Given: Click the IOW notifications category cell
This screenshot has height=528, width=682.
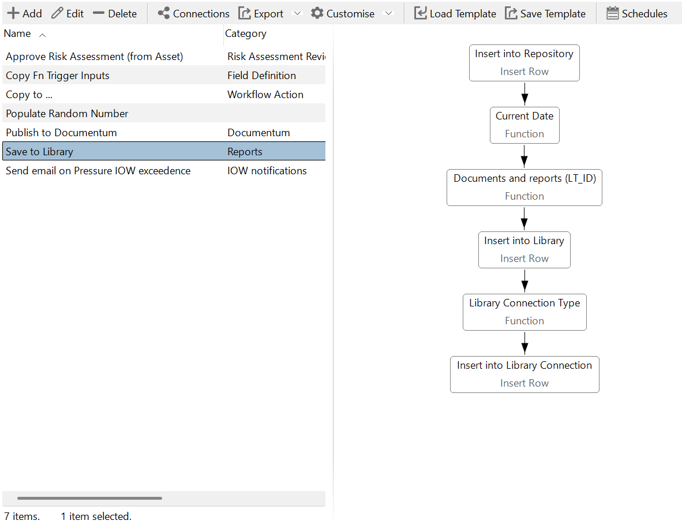Looking at the screenshot, I should click(x=267, y=170).
